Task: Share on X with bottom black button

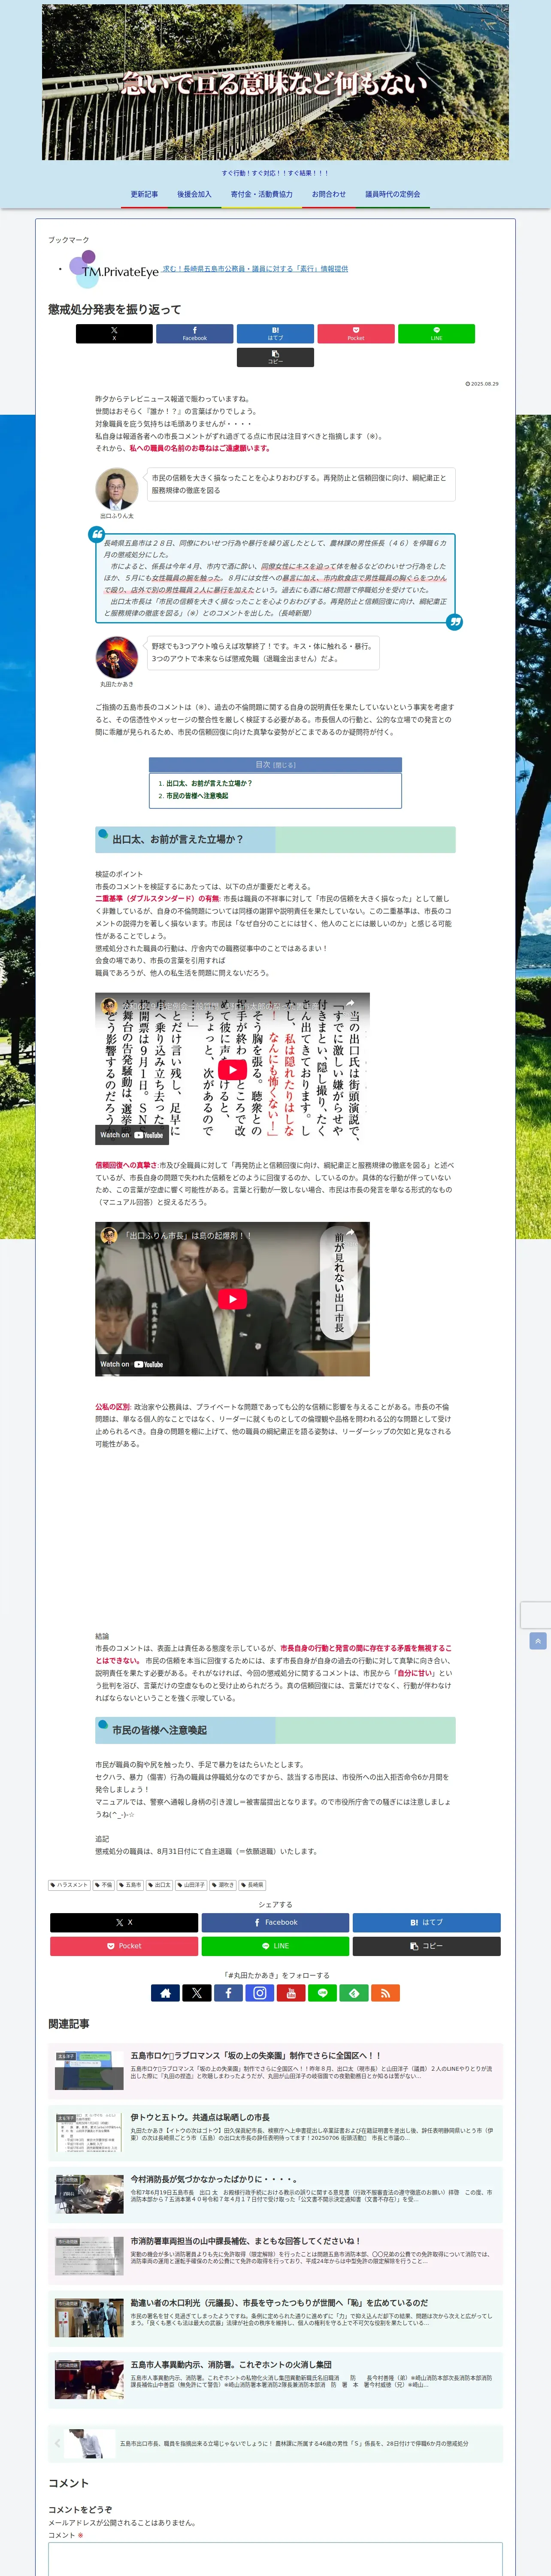Action: (124, 1922)
